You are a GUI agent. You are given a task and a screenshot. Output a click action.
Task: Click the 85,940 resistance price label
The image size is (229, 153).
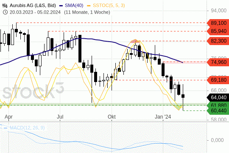[218, 31]
